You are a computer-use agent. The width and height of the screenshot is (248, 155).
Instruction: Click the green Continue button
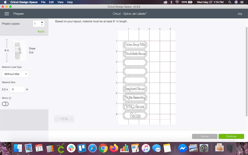[231, 136]
